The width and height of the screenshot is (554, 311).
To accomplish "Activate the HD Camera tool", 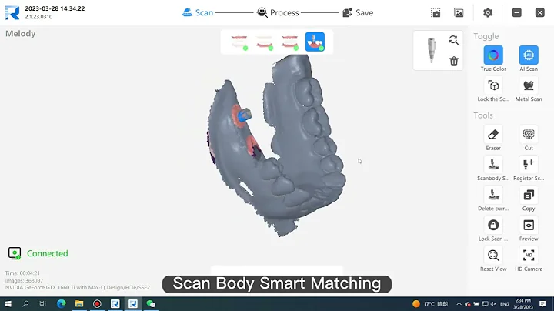I will coord(529,256).
